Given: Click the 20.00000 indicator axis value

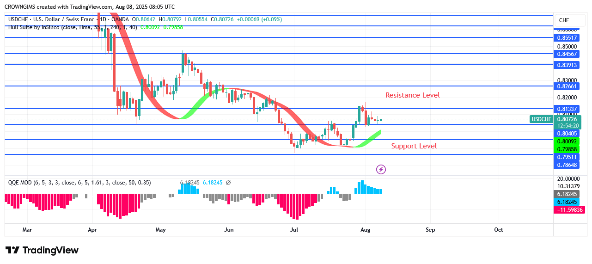Looking at the screenshot, I should point(568,179).
